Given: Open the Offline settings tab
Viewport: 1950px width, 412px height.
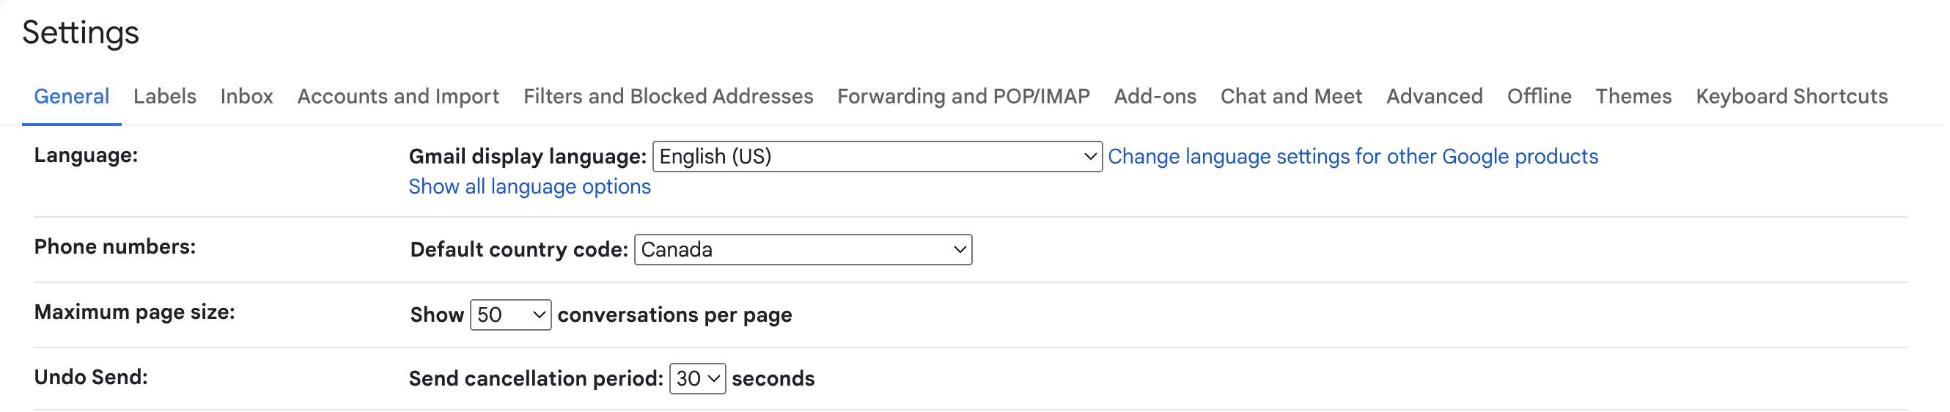Looking at the screenshot, I should pos(1539,96).
